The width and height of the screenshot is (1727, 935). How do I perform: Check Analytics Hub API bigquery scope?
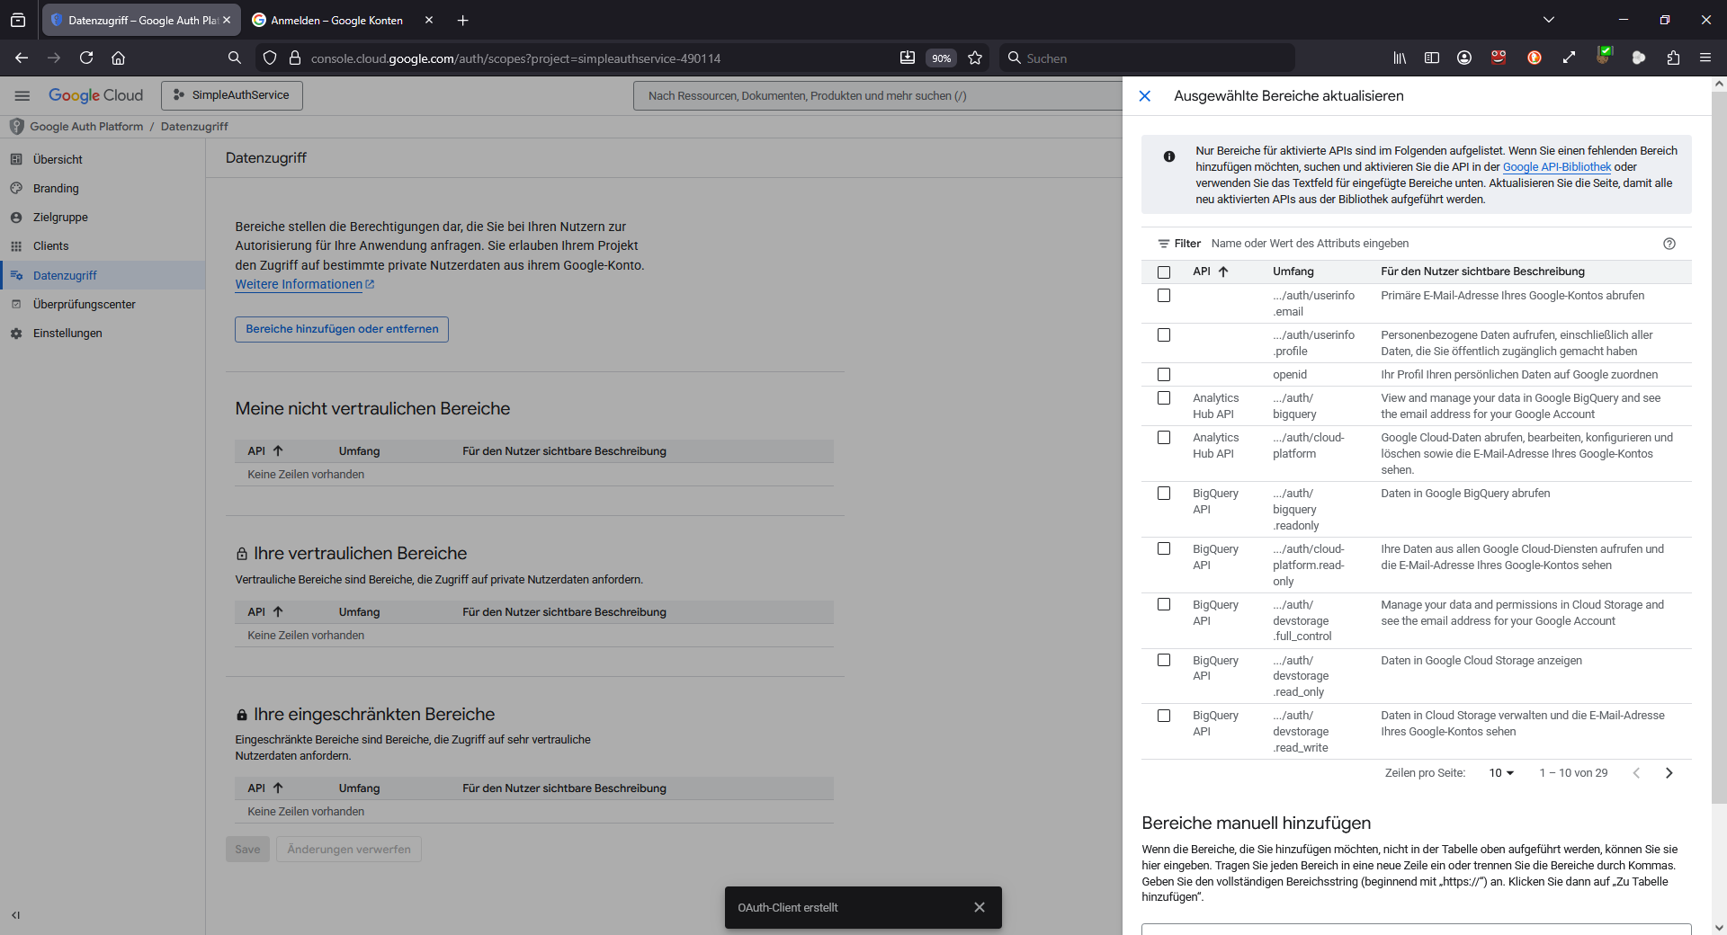click(1164, 398)
